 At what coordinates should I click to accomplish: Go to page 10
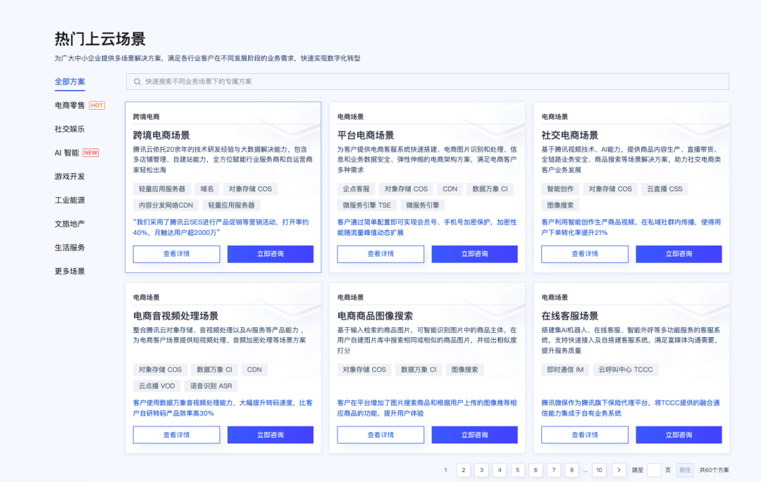(600, 470)
